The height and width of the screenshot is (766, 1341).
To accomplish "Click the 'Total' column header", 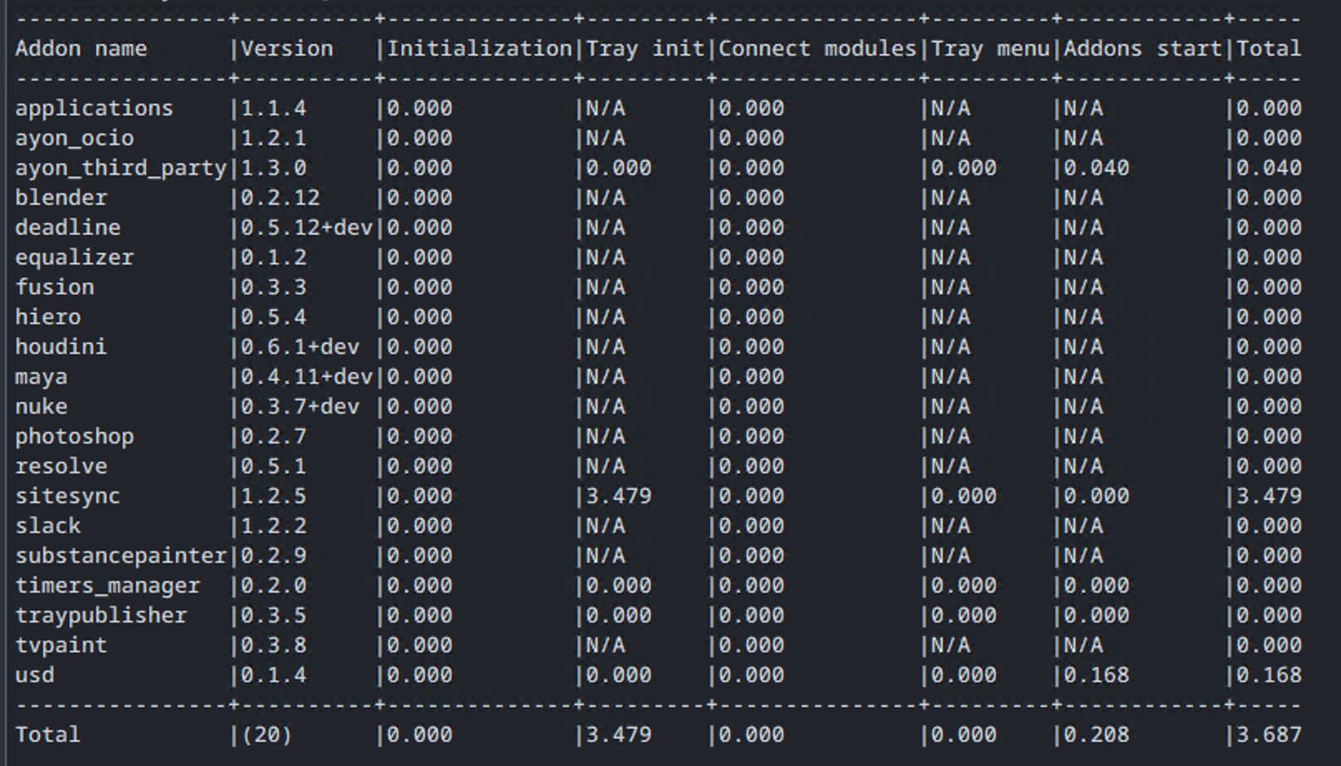I will 1269,49.
